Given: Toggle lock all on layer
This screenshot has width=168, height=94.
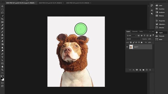Looking at the screenshot, I should (x=142, y=42).
